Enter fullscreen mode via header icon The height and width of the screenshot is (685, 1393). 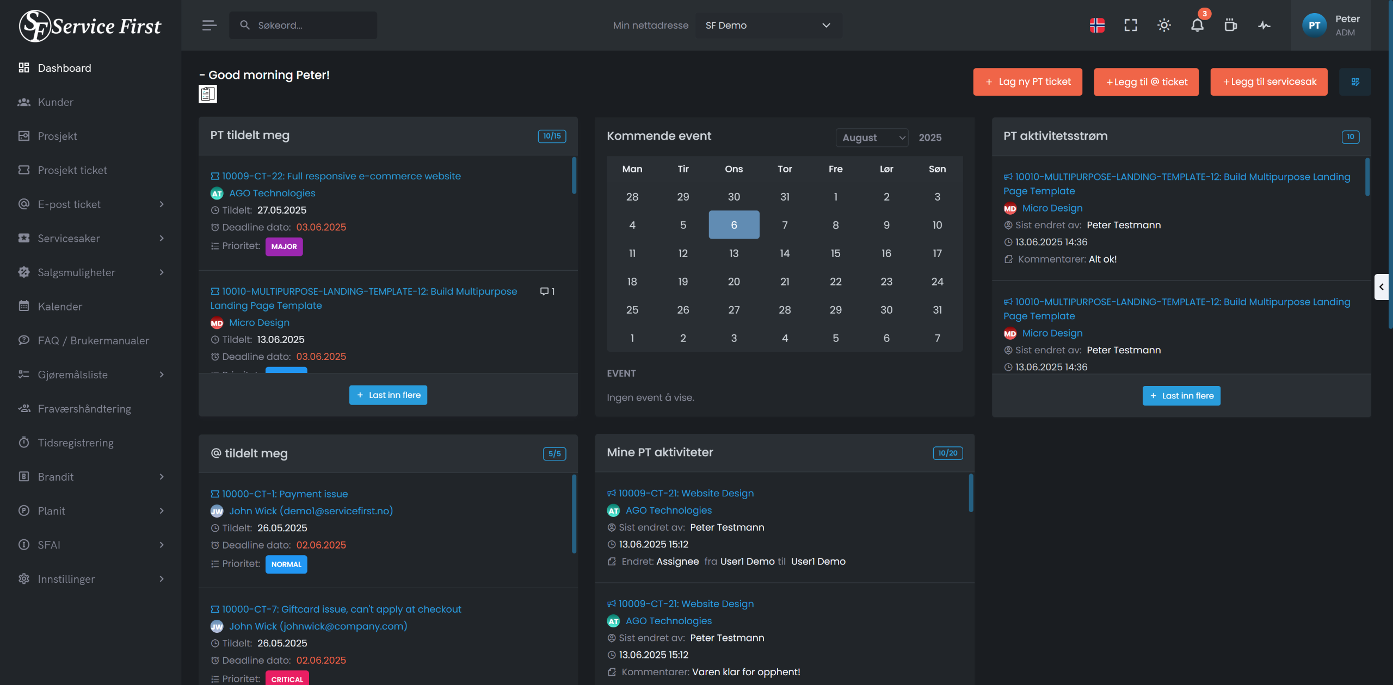click(1131, 25)
